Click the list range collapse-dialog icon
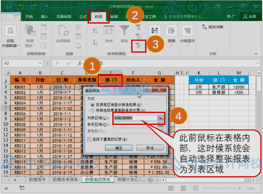 pyautogui.click(x=160, y=118)
